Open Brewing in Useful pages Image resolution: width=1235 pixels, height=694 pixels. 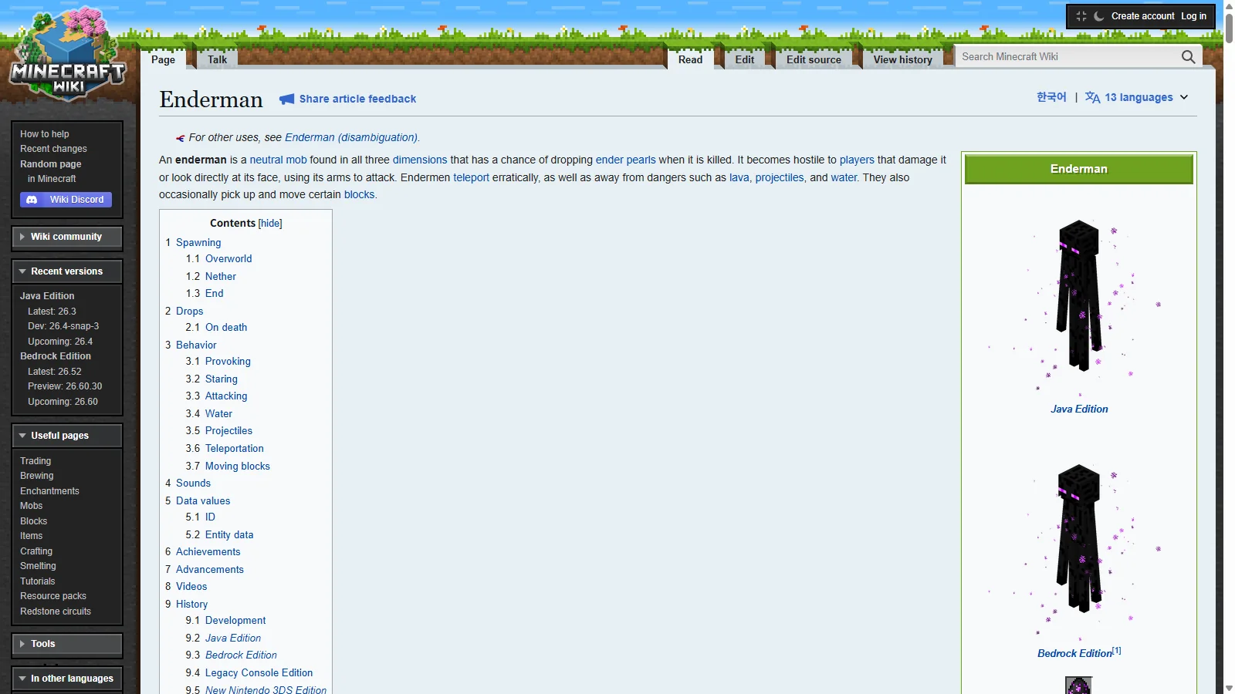(36, 476)
